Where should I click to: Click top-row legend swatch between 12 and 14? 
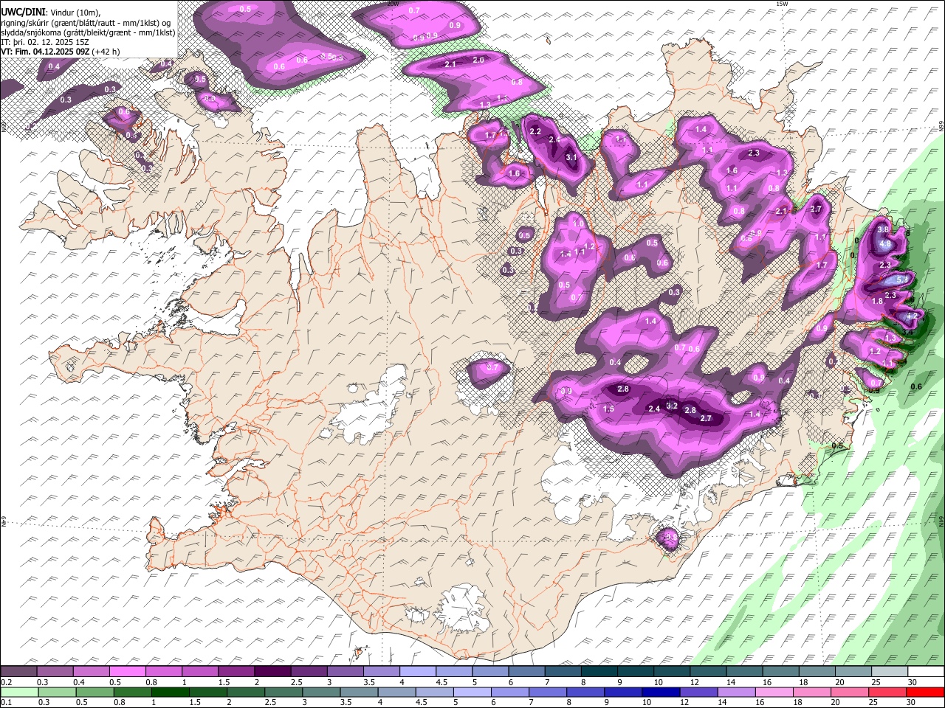[x=708, y=671]
